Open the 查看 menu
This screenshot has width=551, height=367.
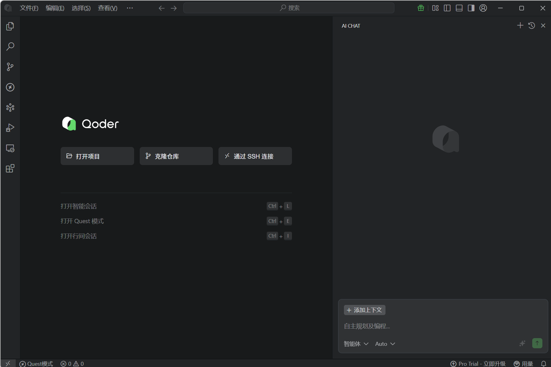(107, 8)
